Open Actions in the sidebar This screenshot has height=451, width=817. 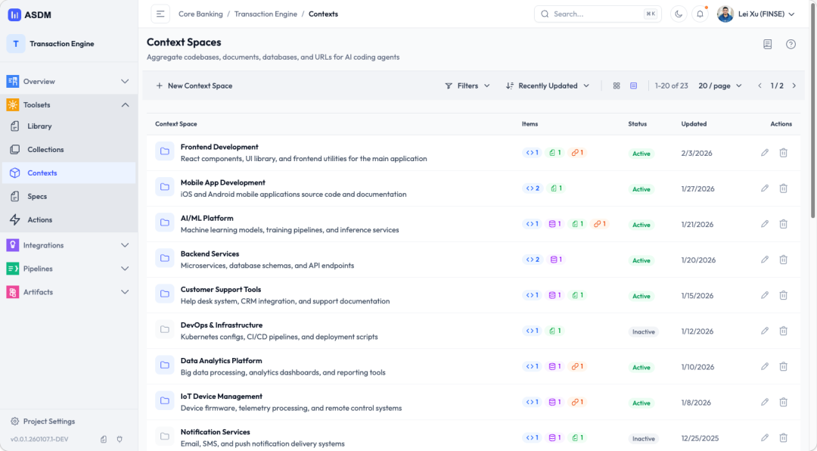coord(69,220)
